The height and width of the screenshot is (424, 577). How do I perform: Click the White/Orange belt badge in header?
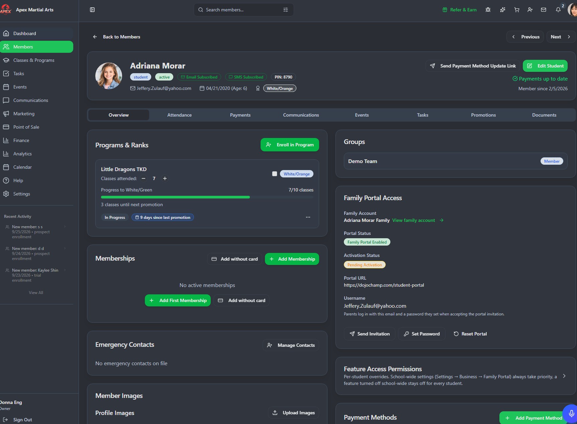[x=280, y=88]
